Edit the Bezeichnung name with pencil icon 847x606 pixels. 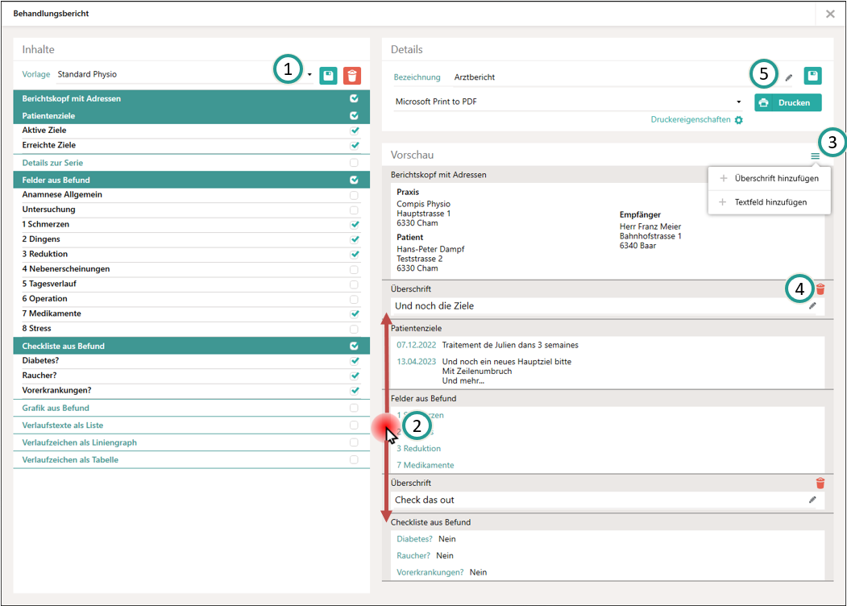tap(789, 77)
